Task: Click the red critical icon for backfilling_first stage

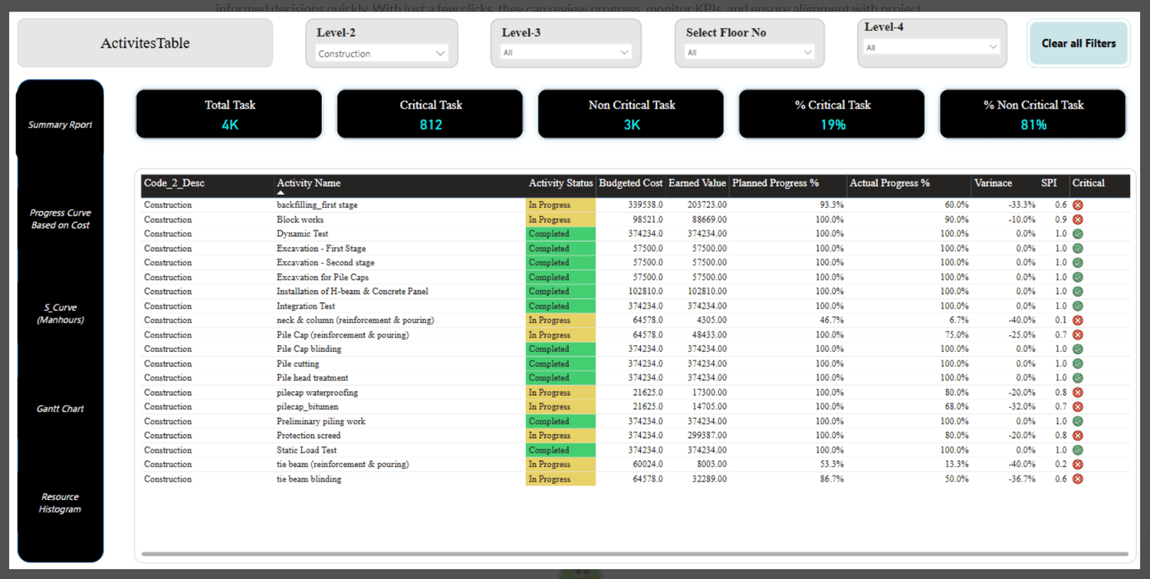Action: pyautogui.click(x=1077, y=205)
